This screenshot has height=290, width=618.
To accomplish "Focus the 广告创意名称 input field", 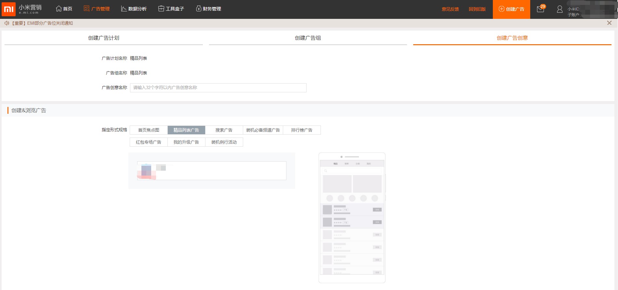I will [218, 88].
